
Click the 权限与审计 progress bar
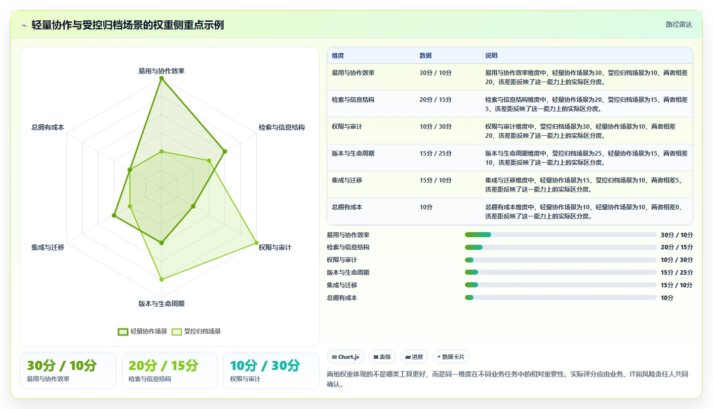point(561,260)
